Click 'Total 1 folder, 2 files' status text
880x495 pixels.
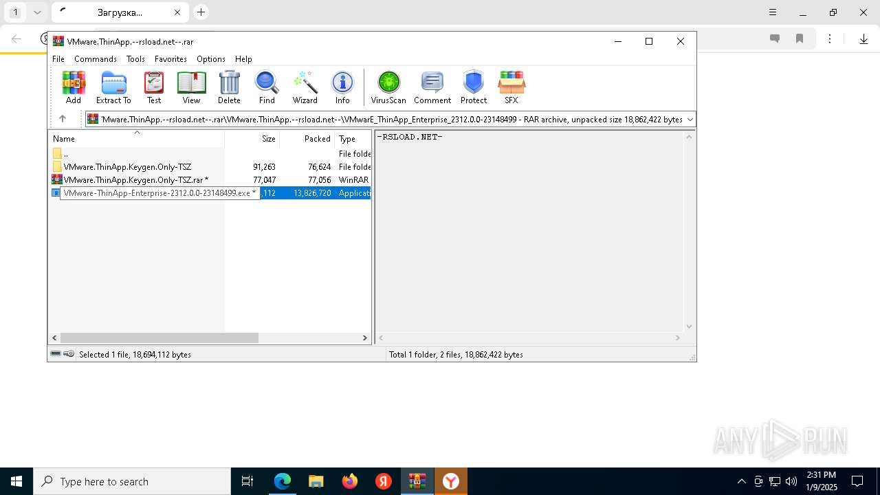coord(456,355)
